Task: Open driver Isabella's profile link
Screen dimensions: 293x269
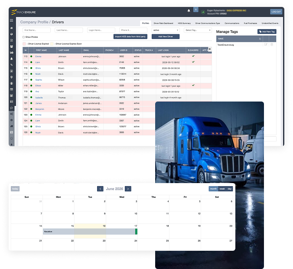Action: point(39,98)
